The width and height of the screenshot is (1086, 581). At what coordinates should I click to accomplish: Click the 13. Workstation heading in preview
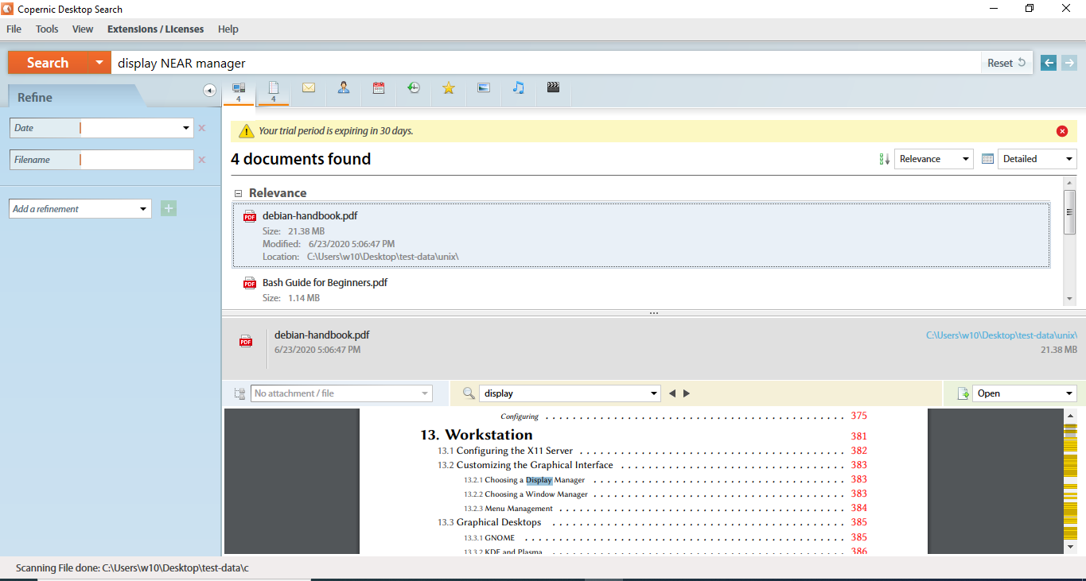(477, 435)
